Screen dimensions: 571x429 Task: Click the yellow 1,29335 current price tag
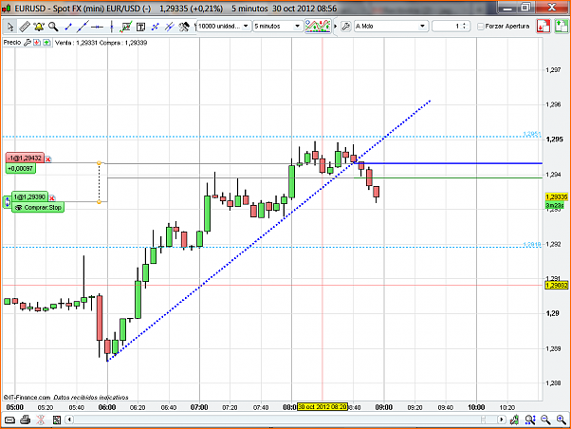click(557, 197)
